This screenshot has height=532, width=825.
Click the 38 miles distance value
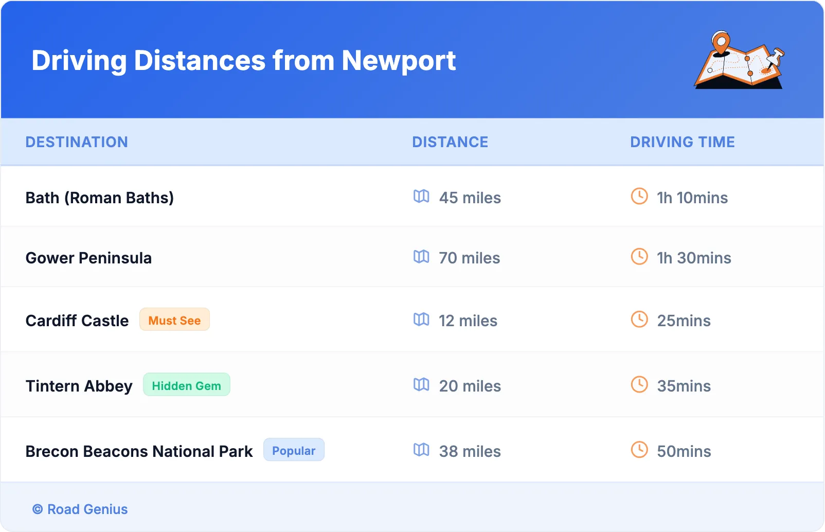coord(470,451)
